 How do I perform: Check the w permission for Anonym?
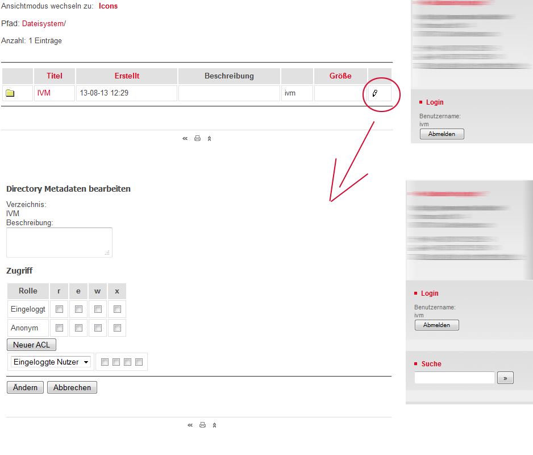pos(98,328)
